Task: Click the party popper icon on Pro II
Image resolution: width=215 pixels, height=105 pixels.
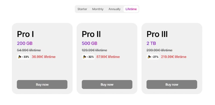Action: click(84, 57)
